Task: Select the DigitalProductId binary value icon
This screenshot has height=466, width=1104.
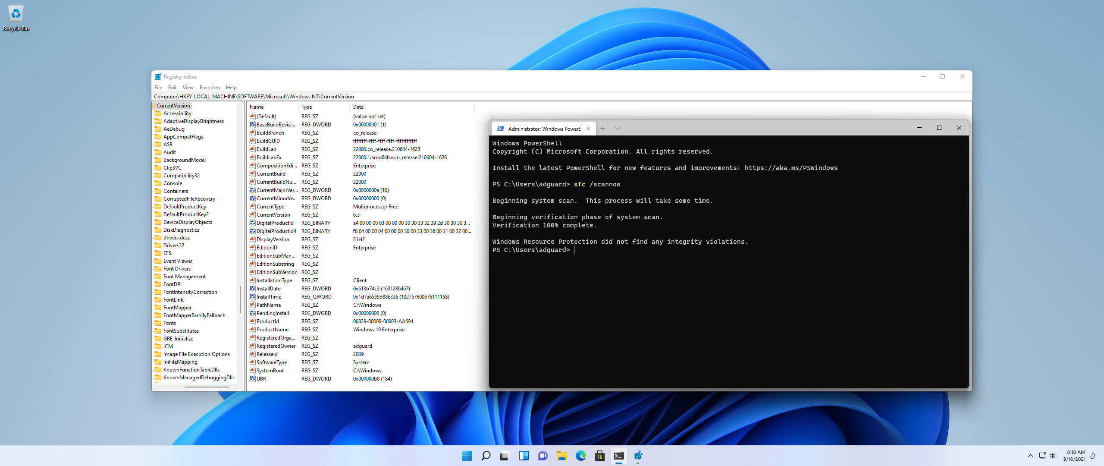Action: [252, 223]
